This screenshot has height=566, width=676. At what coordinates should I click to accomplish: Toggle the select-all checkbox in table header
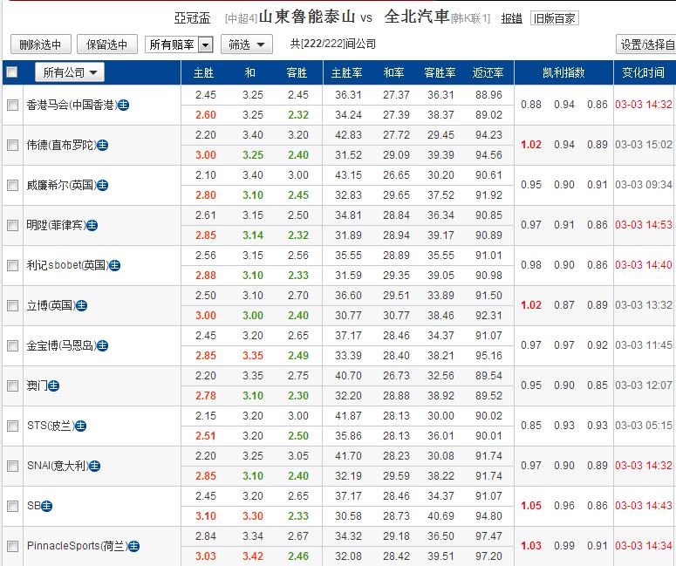12,72
